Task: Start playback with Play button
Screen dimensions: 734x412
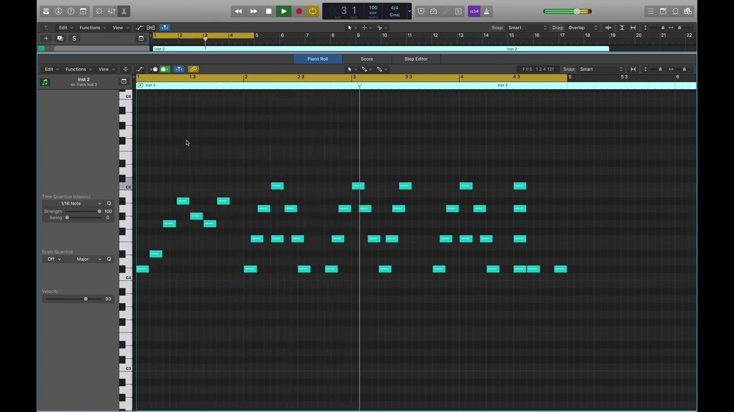Action: pyautogui.click(x=284, y=11)
